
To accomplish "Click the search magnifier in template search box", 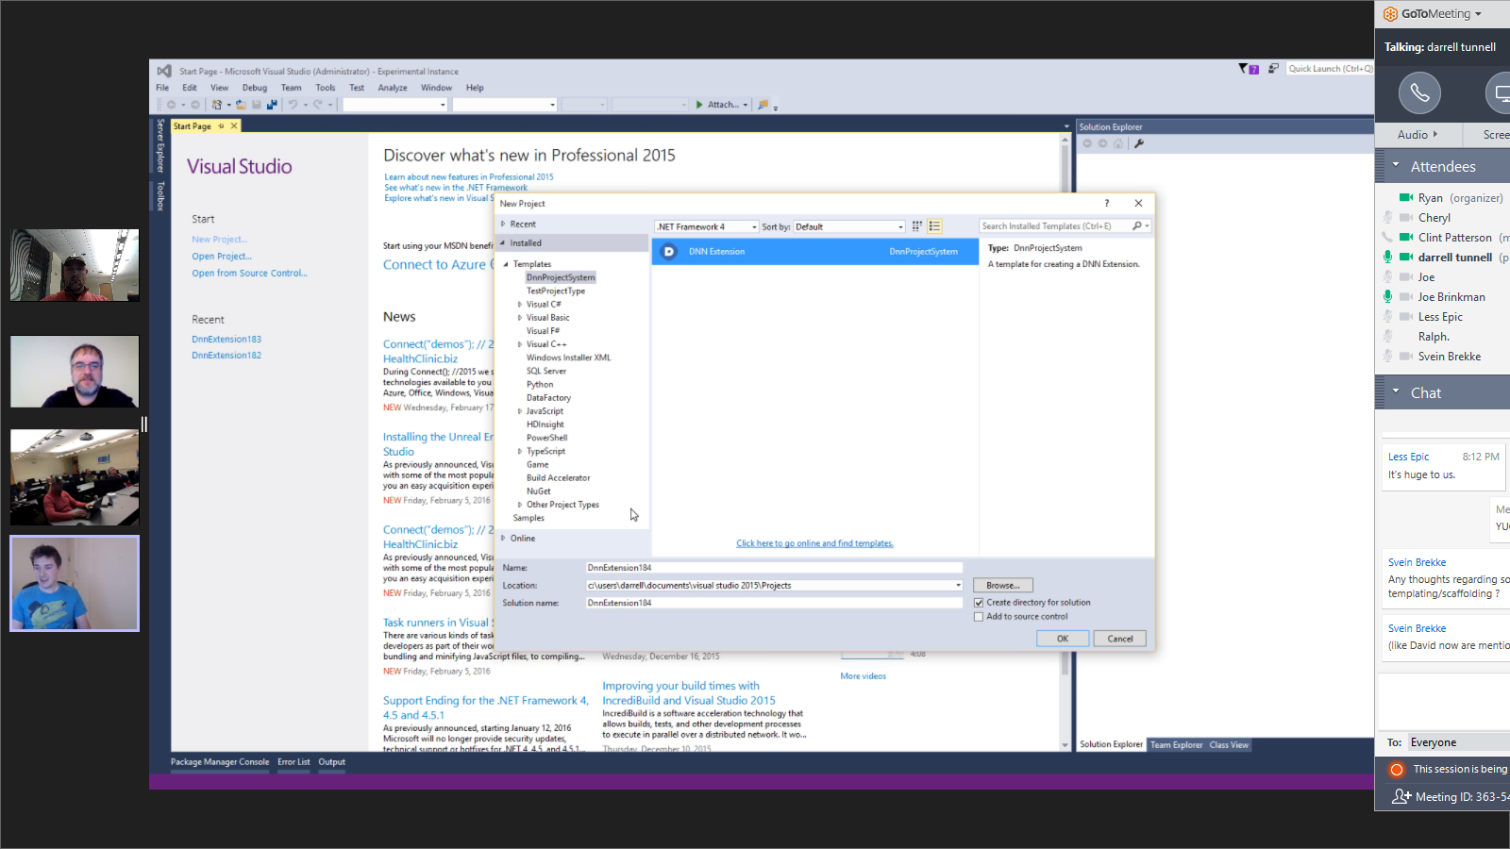I will pos(1137,226).
